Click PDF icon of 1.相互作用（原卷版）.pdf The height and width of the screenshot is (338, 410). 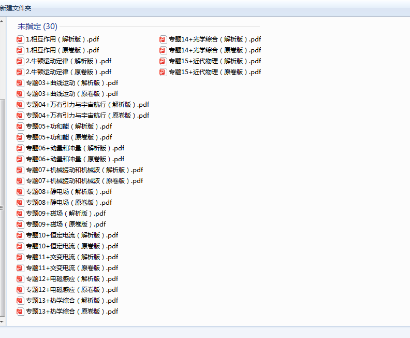pos(20,50)
